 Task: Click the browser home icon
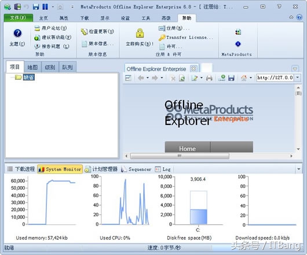click(x=244, y=78)
